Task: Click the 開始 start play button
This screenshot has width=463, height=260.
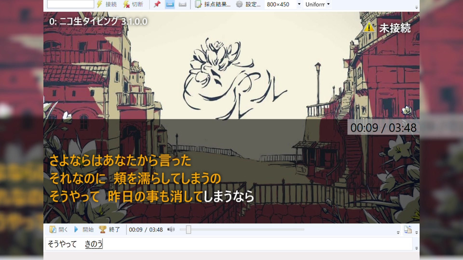Action: 84,229
